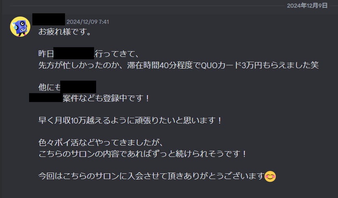Select the line about 月収10万
Screen dimensions: 338x198
click(130, 121)
